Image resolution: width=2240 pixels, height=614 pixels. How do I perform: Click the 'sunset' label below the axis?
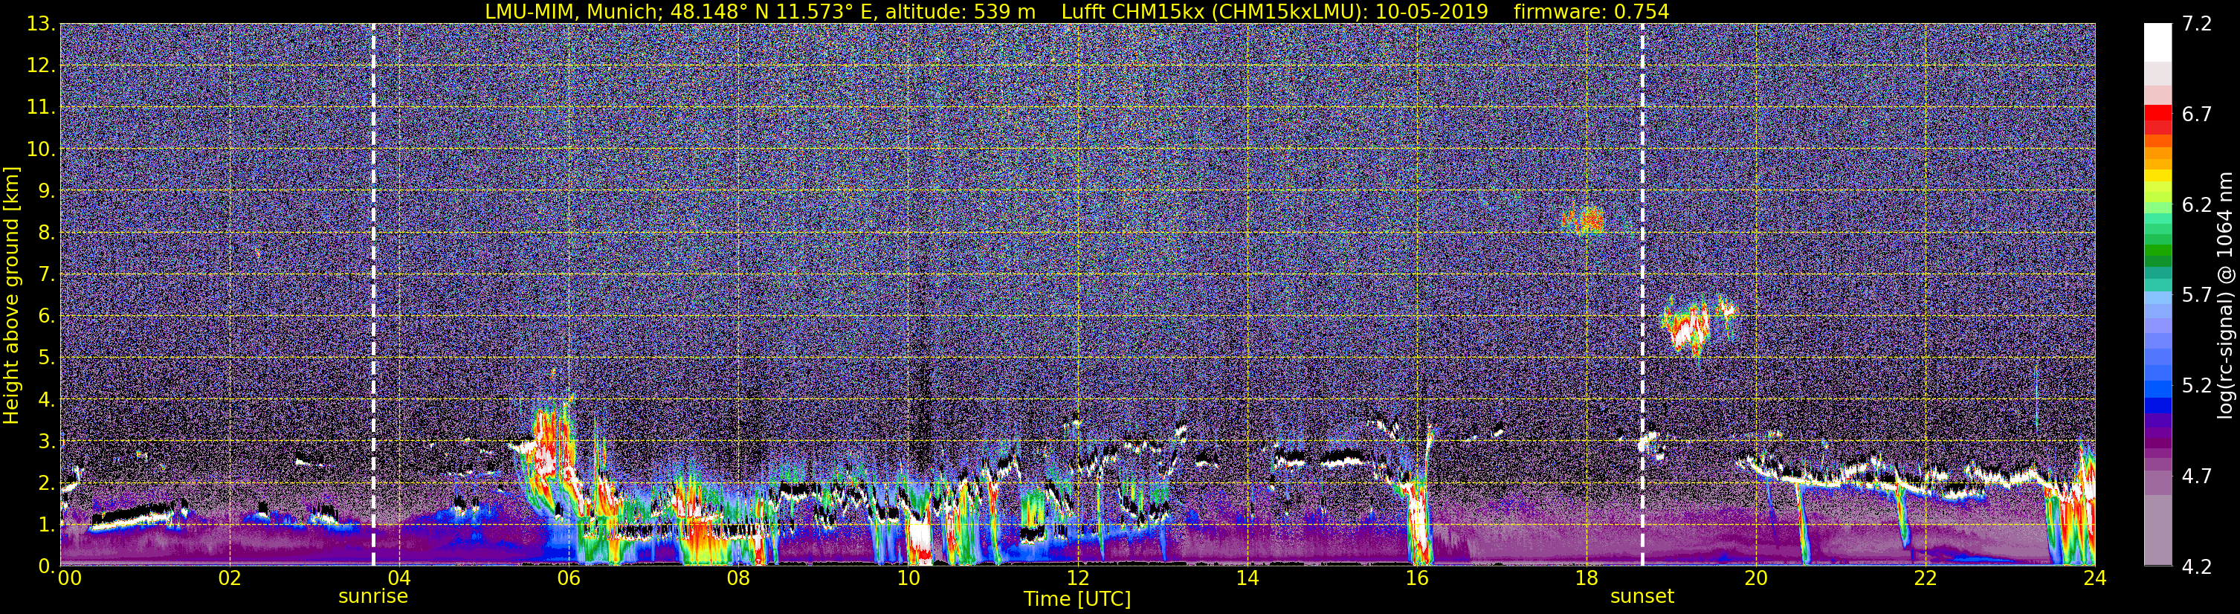tap(1642, 597)
